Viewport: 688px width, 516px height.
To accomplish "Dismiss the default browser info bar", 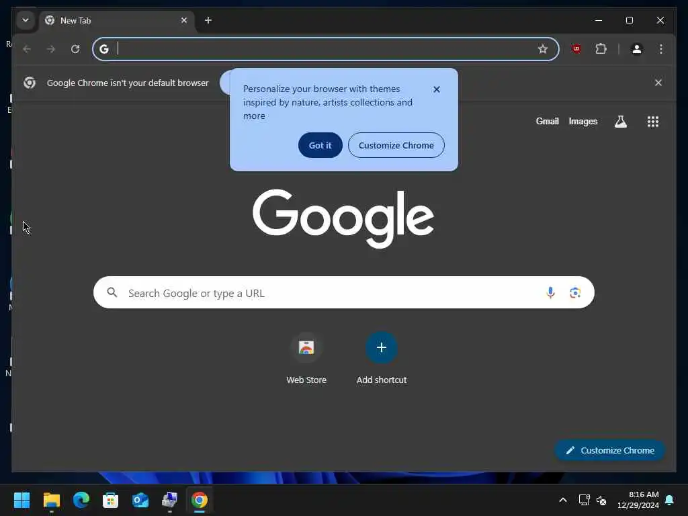I will click(658, 83).
